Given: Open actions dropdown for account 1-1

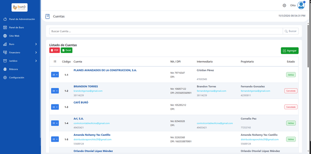Looking at the screenshot, I should coord(55,75).
